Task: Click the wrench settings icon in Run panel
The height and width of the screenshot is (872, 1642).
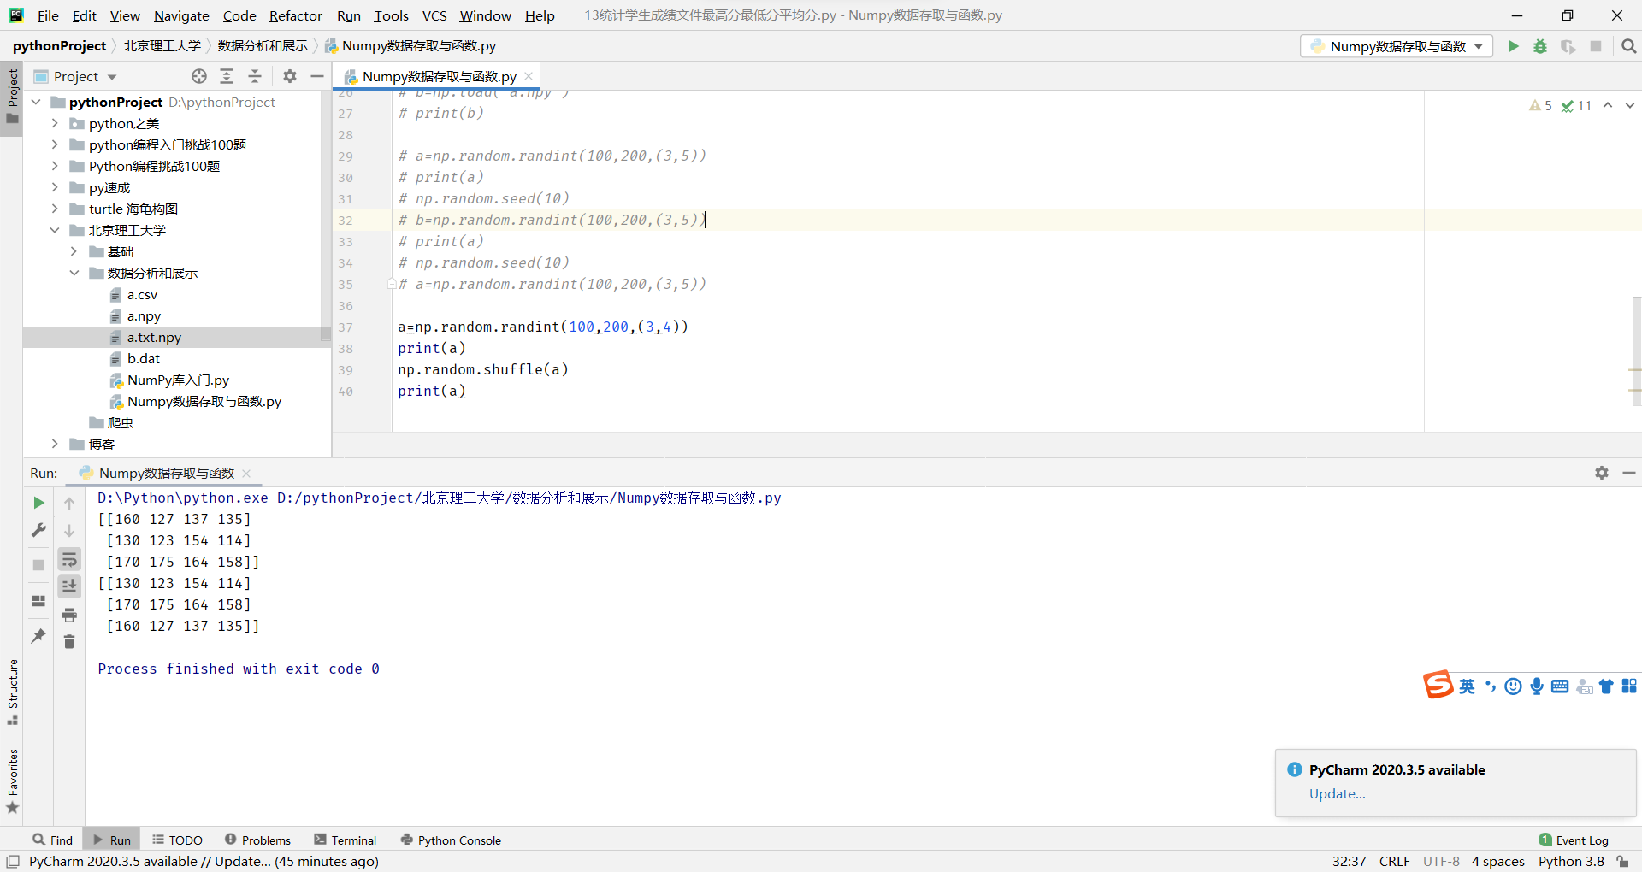Action: tap(38, 530)
